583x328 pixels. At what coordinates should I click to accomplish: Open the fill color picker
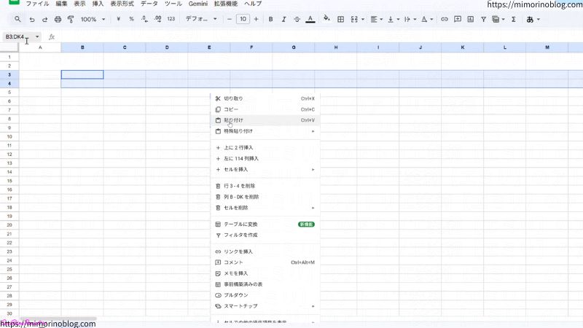point(326,18)
